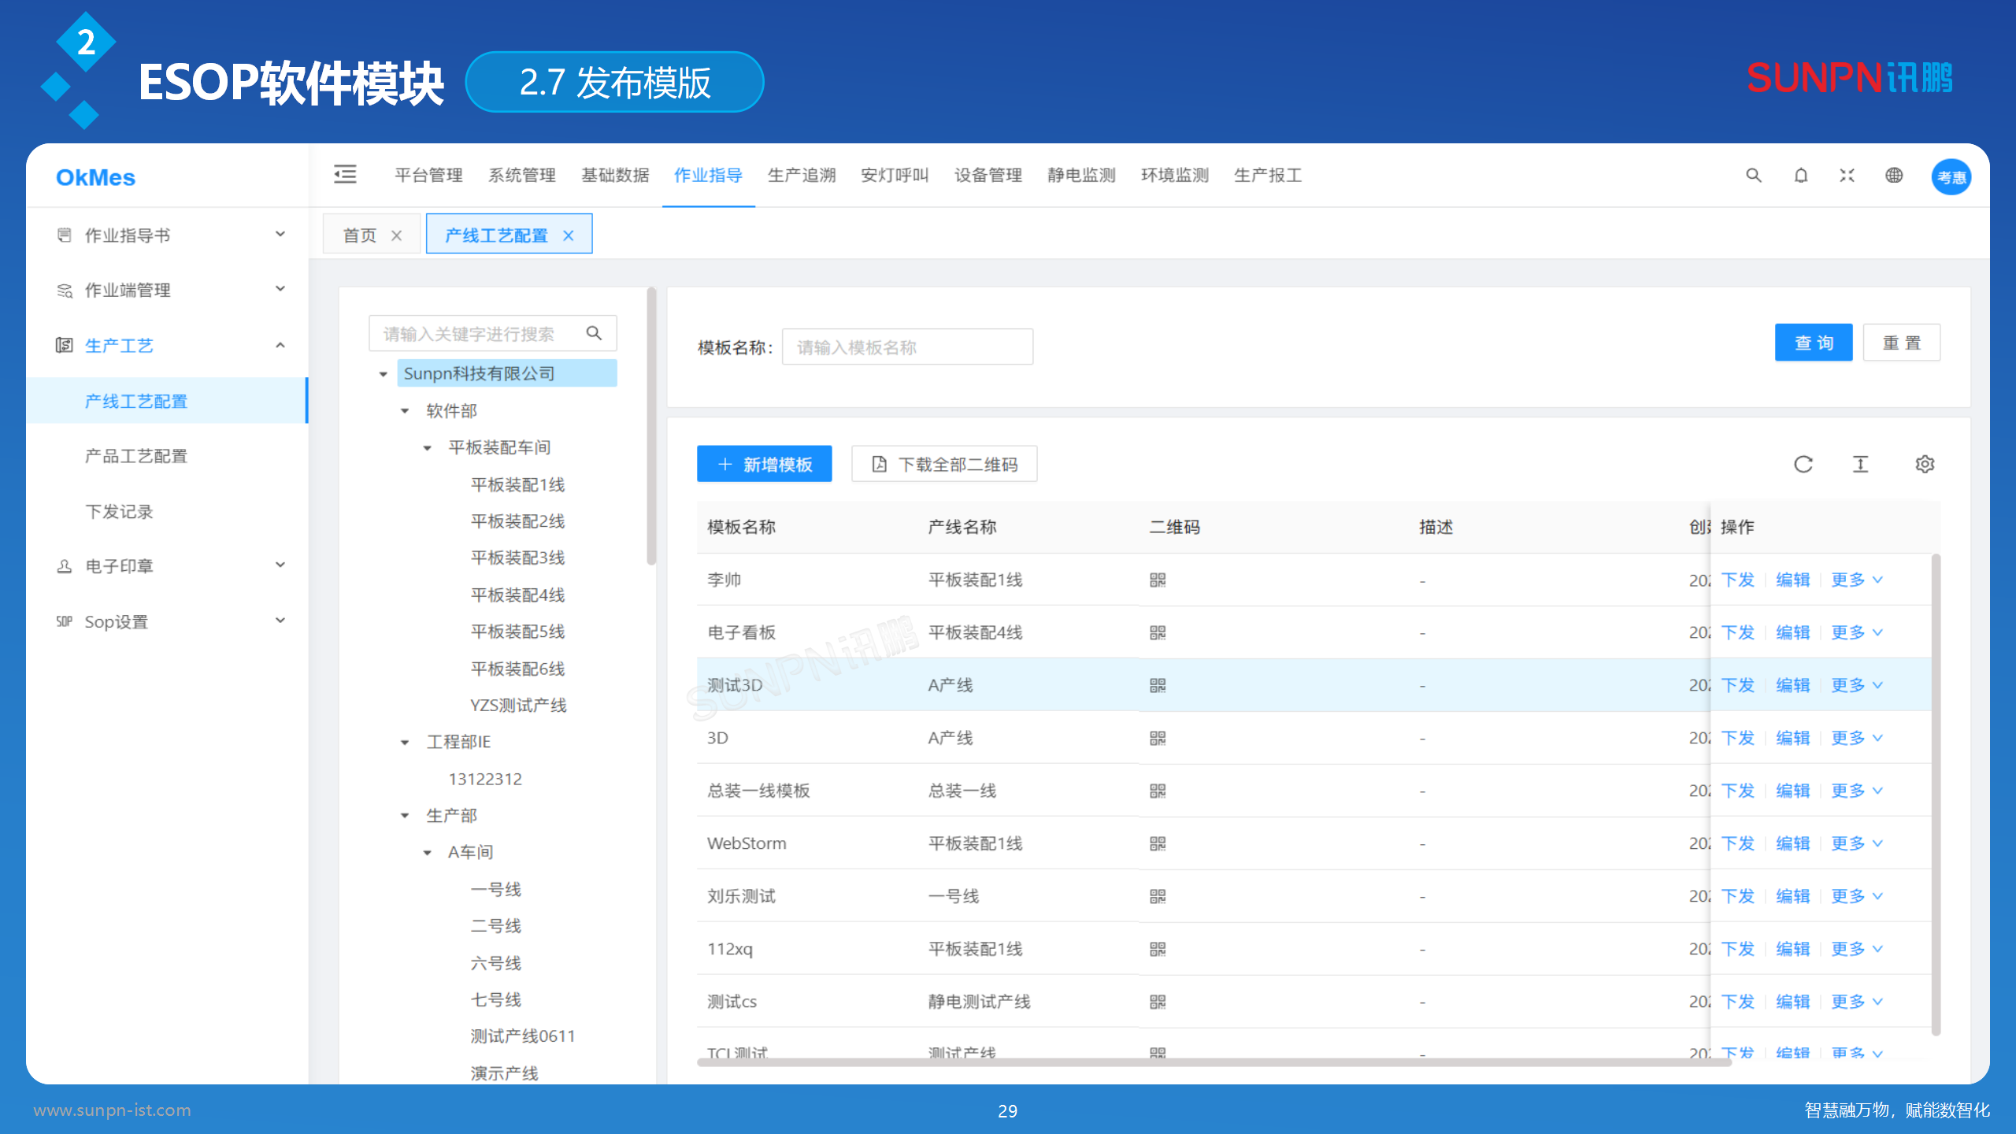Collapse the 软件部 tree node
Image resolution: width=2016 pixels, height=1134 pixels.
405,409
